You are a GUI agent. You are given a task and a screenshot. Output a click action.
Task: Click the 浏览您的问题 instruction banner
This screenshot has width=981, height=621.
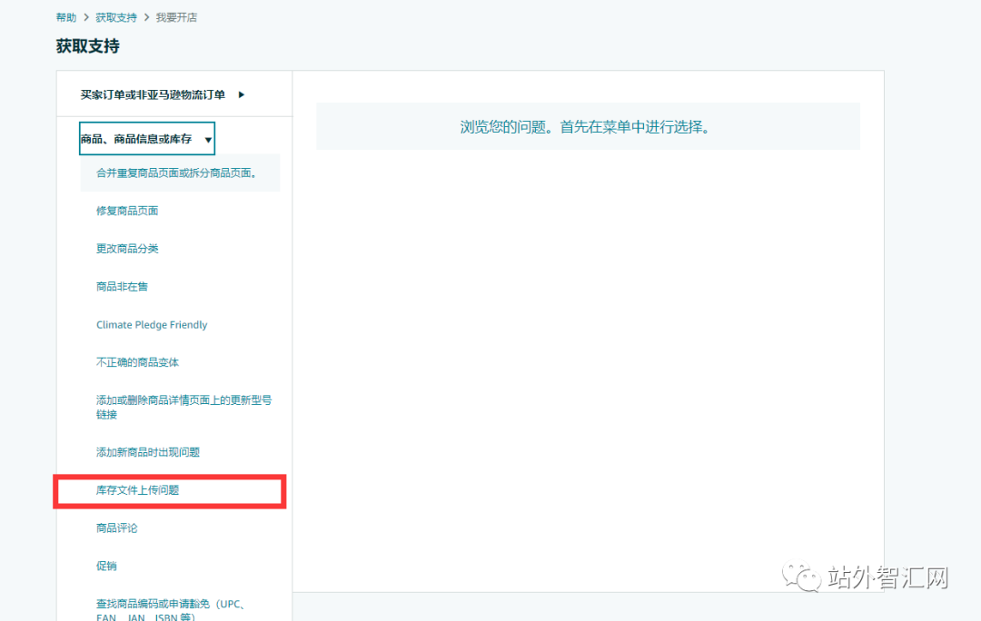coord(588,126)
